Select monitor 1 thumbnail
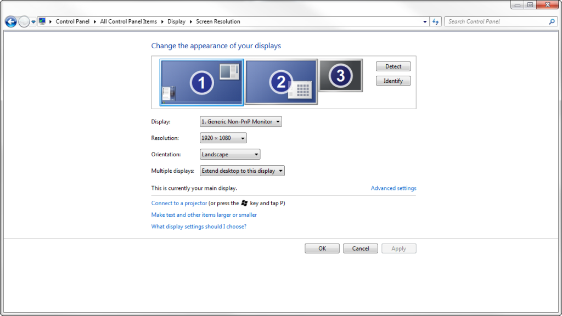562x316 pixels. (202, 82)
